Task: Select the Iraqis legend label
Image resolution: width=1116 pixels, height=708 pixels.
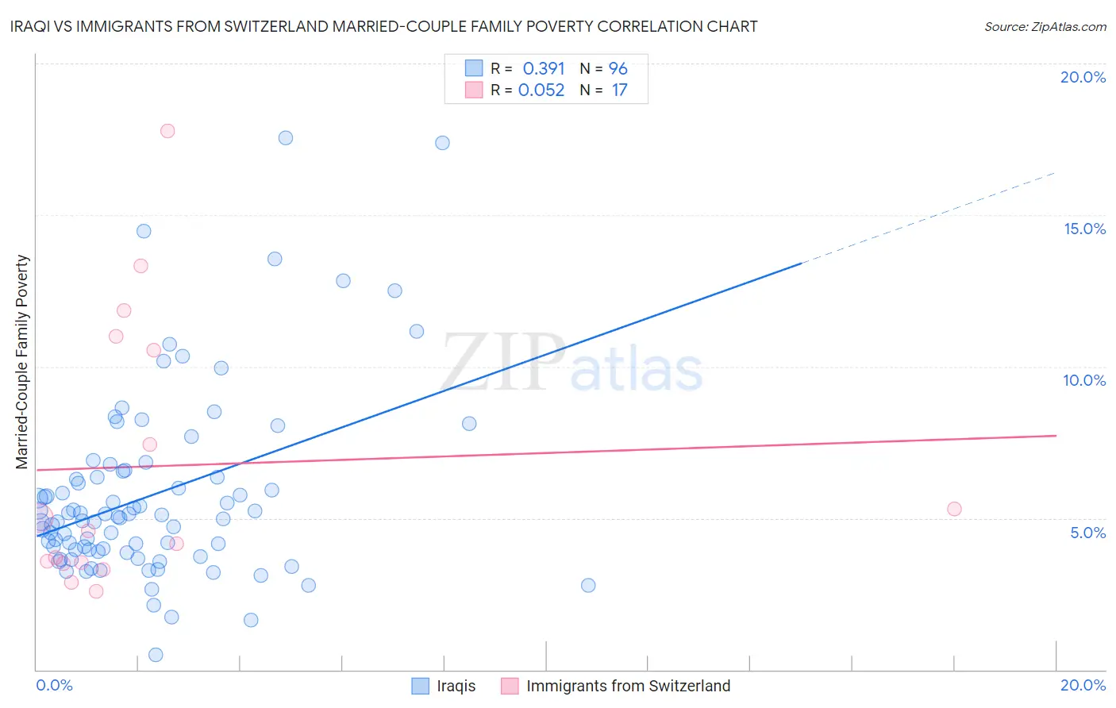Action: point(456,686)
